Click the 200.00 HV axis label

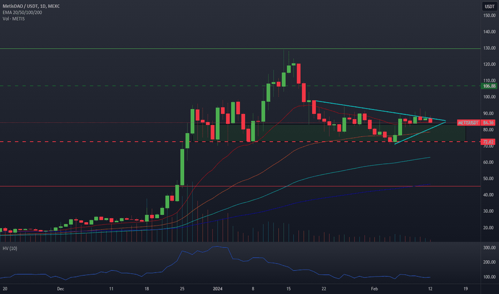489,262
